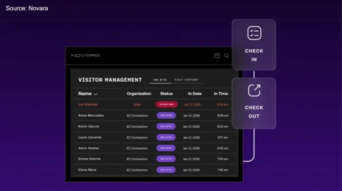The width and height of the screenshot is (342, 191).
Task: Click Anna Mercedes' On Site badge
Action: tap(166, 115)
